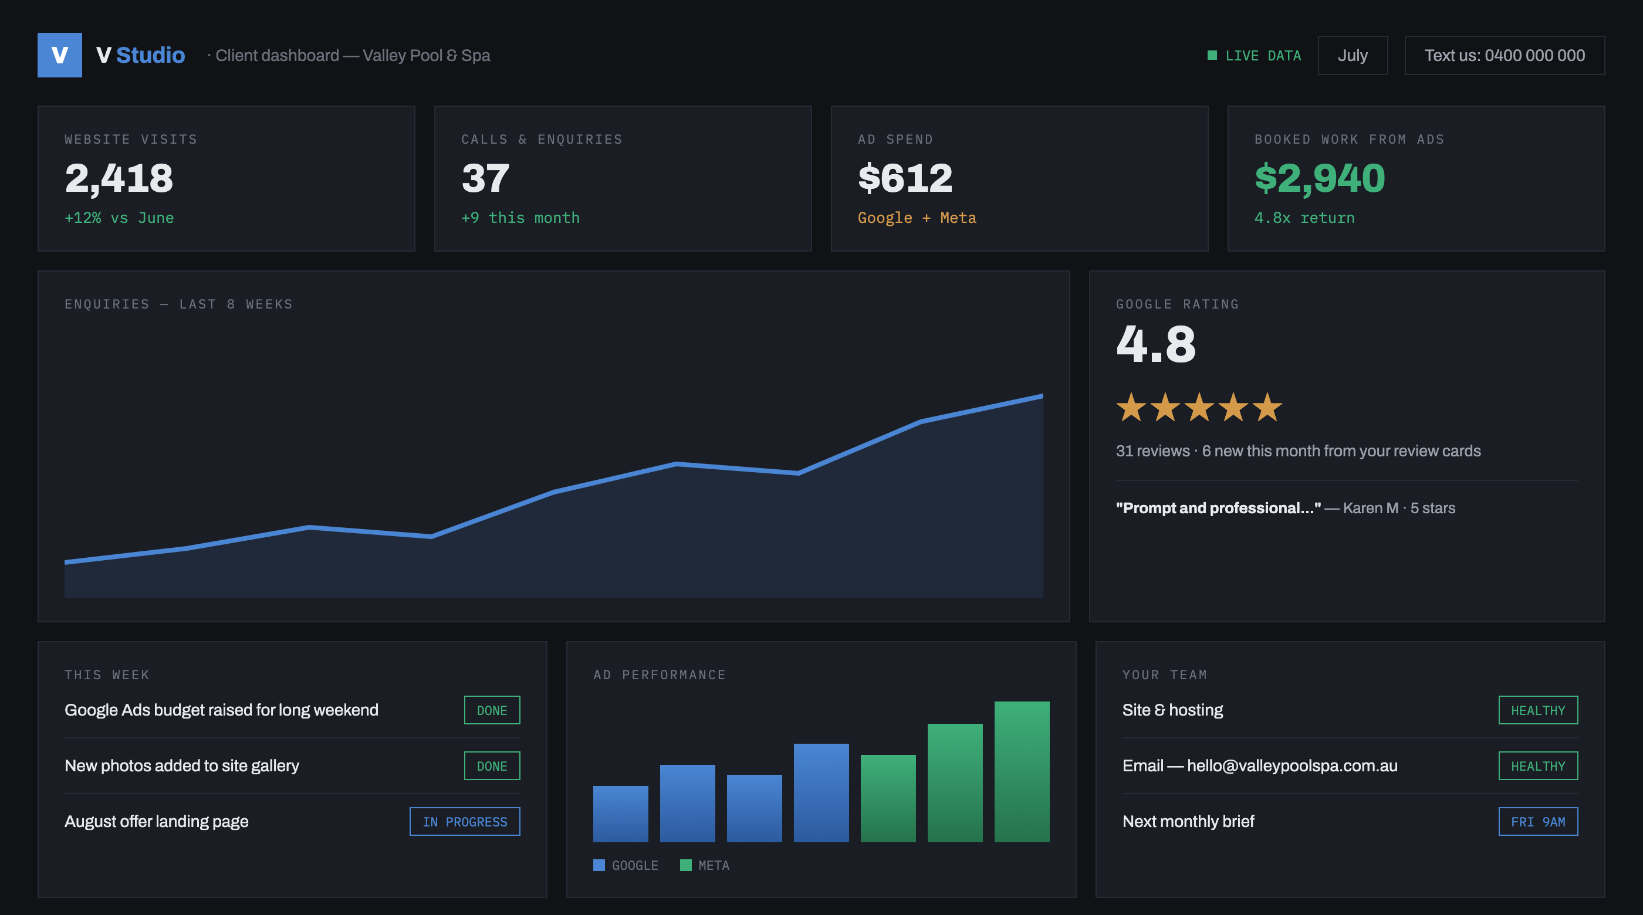Click the Text us: 0400 000 000 button

(x=1504, y=56)
